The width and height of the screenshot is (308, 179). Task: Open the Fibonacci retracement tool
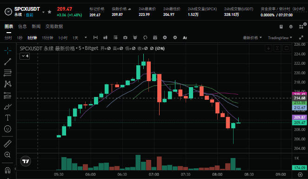(7, 73)
